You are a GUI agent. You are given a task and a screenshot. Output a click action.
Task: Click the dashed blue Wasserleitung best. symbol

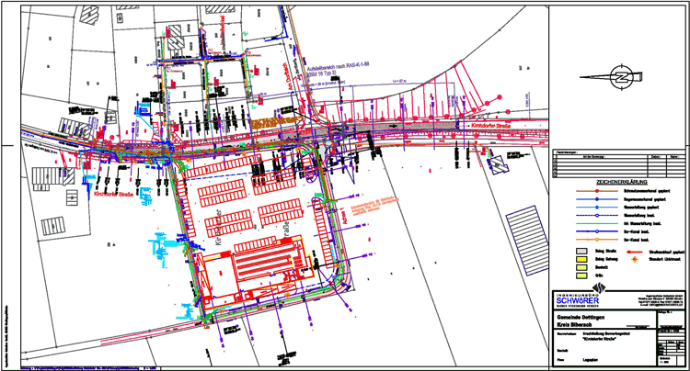click(595, 216)
